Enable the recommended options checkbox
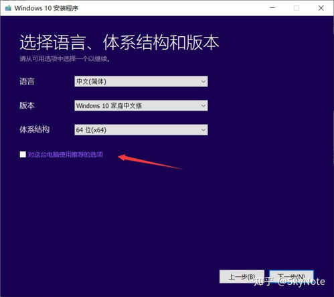 point(23,154)
